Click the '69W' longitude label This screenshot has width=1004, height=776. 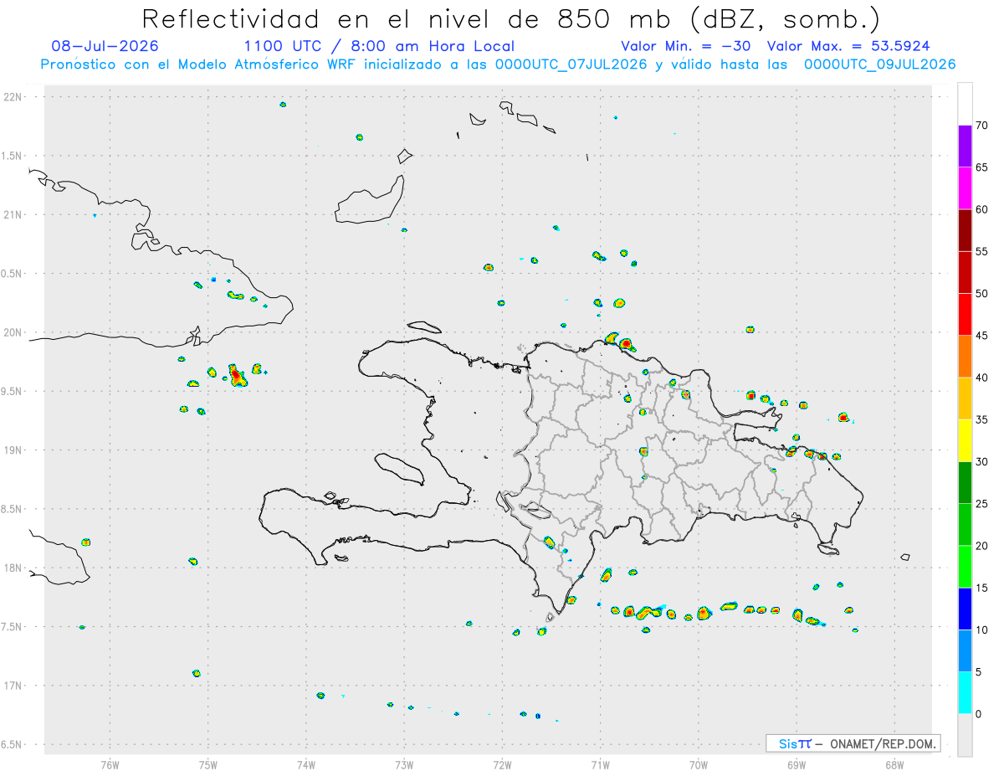pos(797,763)
